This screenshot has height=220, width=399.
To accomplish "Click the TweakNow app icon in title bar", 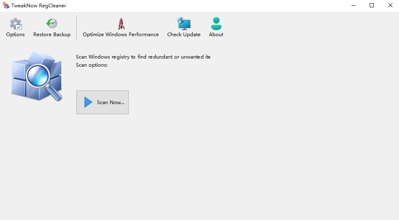I will (6, 6).
